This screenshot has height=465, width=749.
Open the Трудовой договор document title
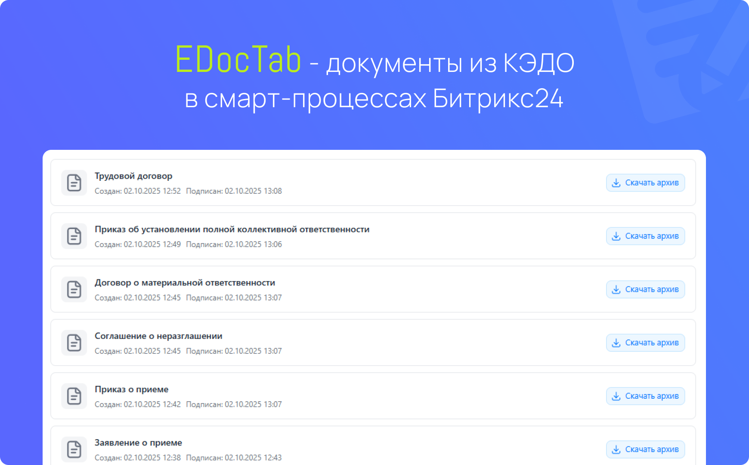point(133,176)
